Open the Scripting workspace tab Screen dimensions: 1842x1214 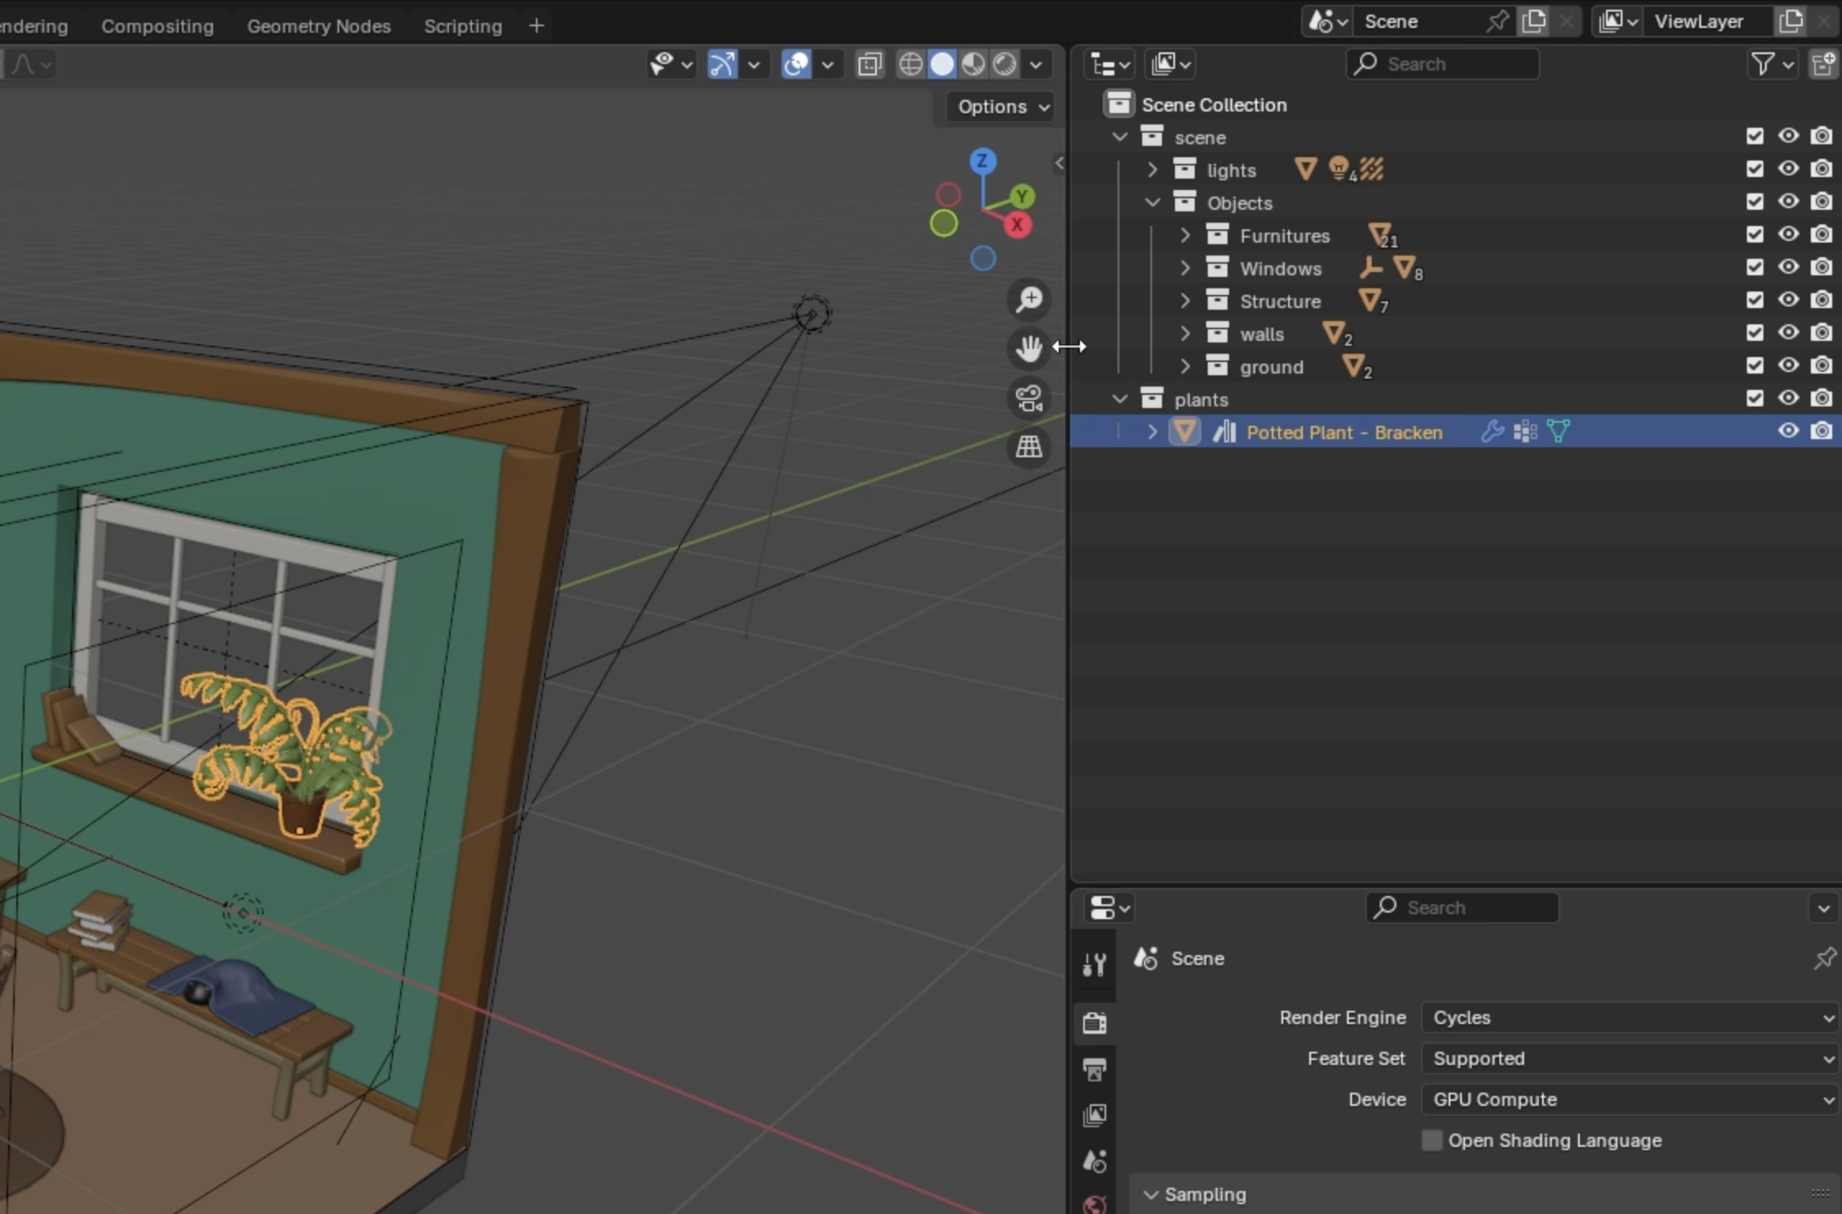[463, 26]
